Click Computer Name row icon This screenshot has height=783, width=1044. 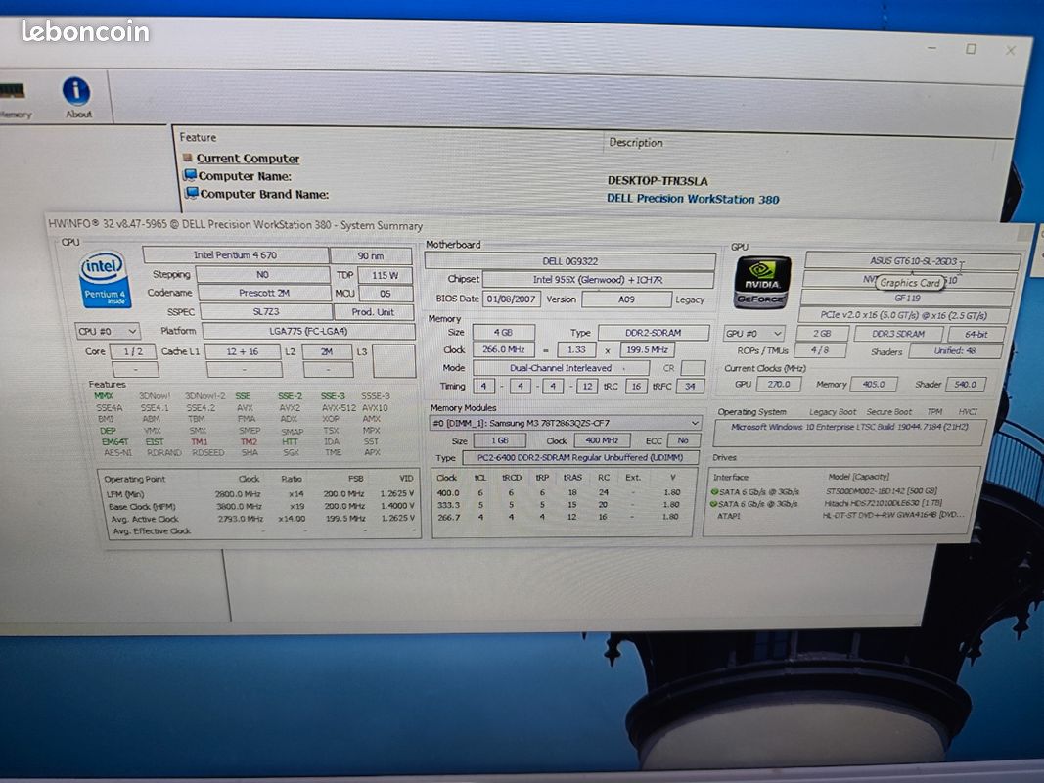pyautogui.click(x=191, y=175)
